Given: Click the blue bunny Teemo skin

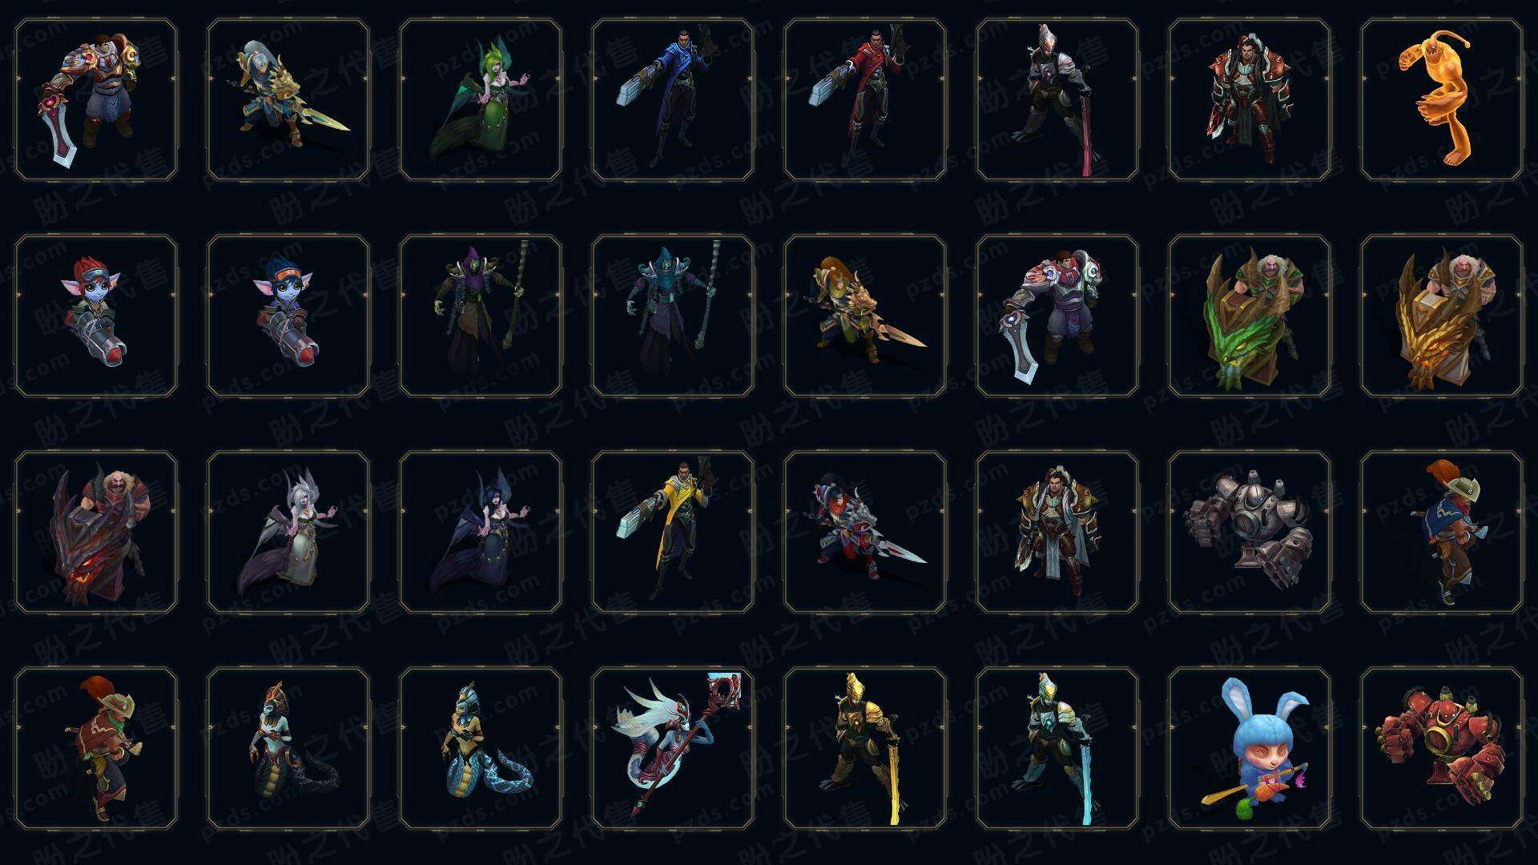Looking at the screenshot, I should (1249, 749).
